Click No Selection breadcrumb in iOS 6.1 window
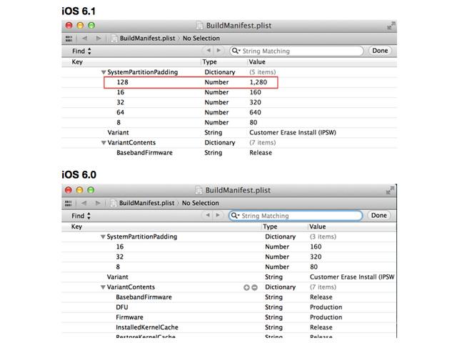 pos(201,38)
